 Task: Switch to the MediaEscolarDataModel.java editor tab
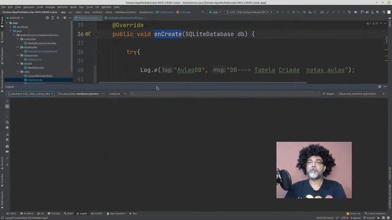click(126, 18)
